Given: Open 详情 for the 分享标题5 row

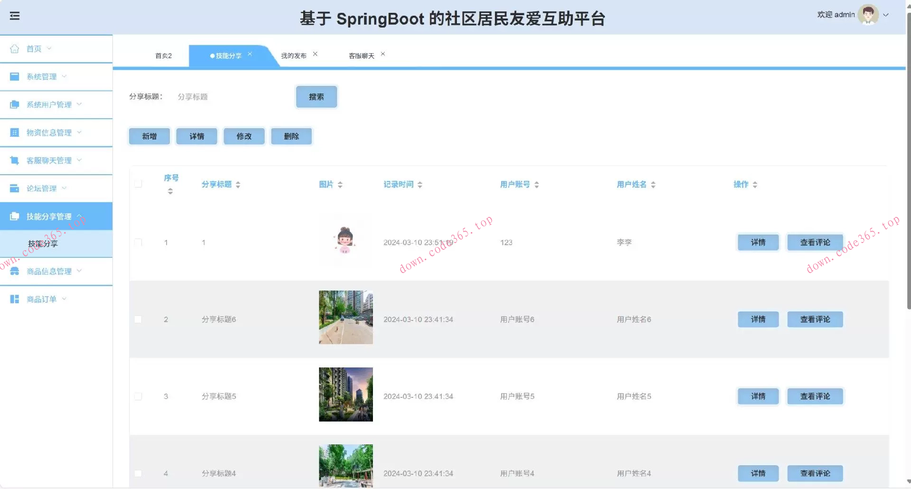Looking at the screenshot, I should (758, 396).
